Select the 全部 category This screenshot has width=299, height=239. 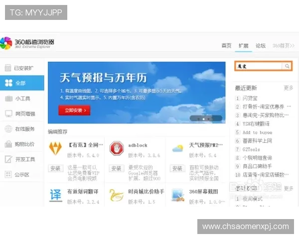[22, 83]
